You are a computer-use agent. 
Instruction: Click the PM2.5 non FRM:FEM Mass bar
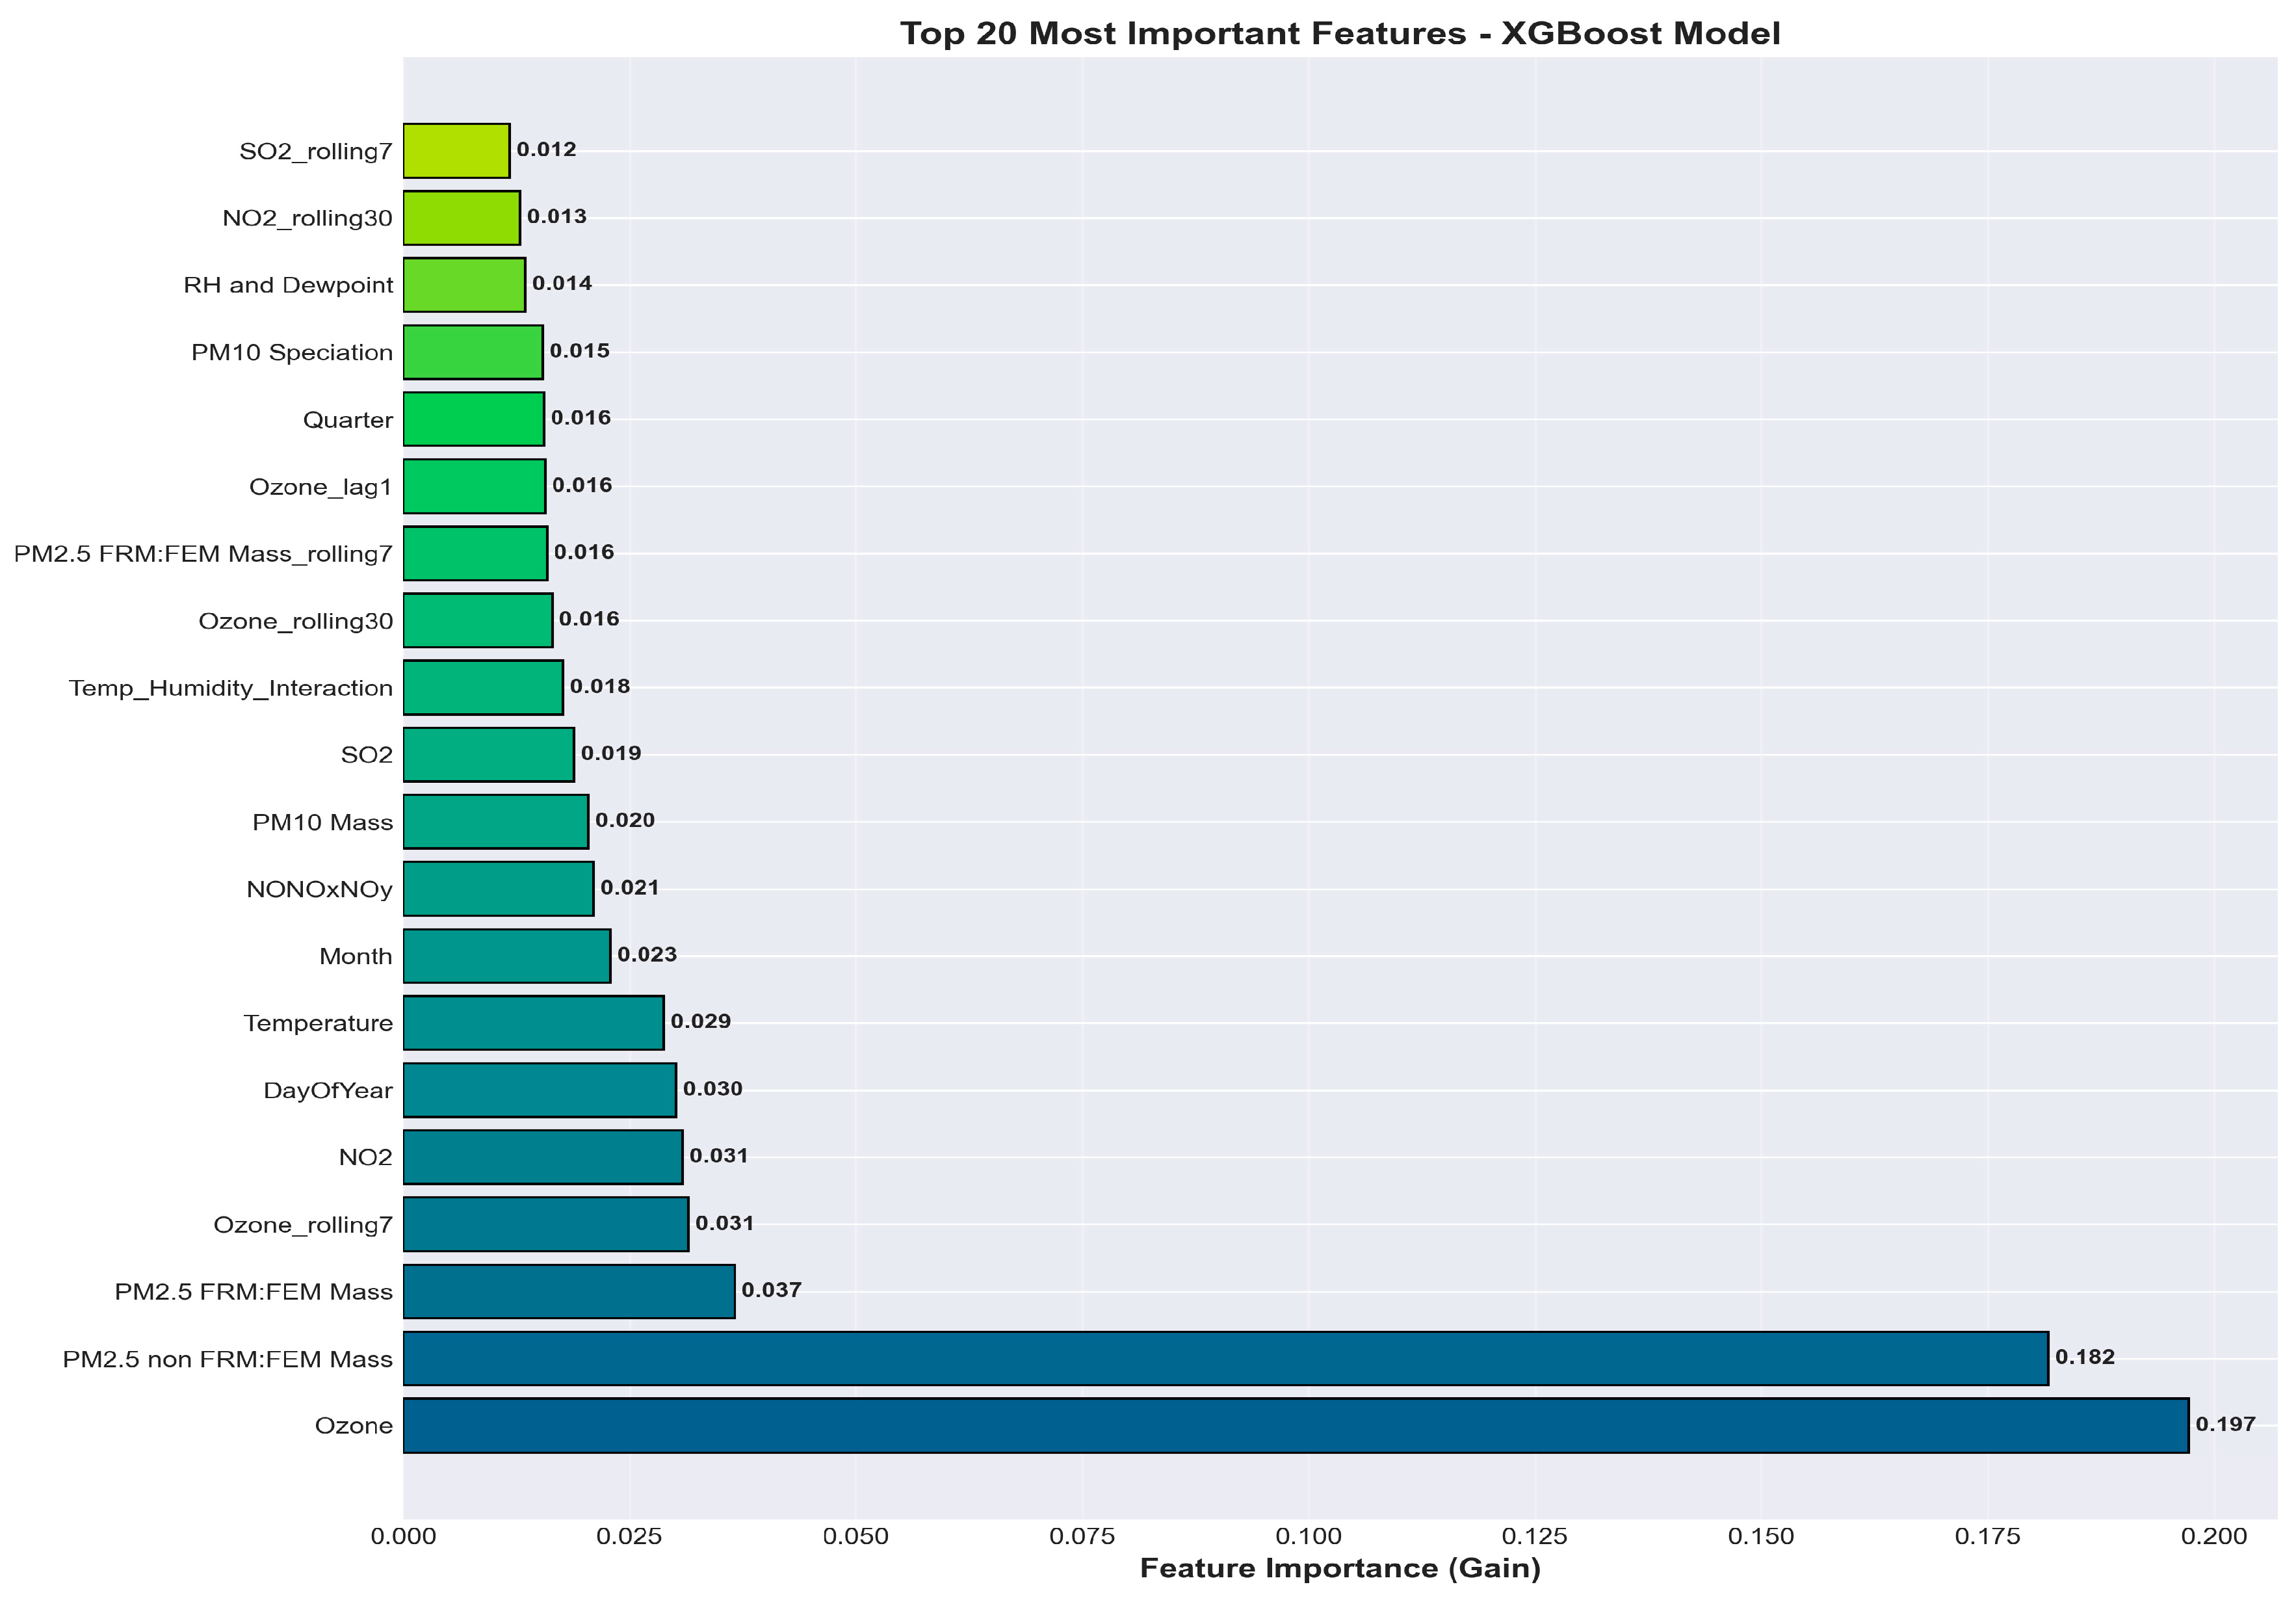pos(1225,1358)
